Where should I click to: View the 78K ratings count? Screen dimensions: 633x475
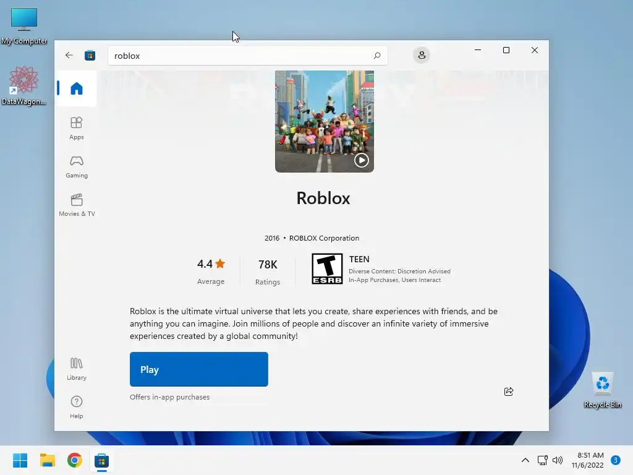pos(268,272)
